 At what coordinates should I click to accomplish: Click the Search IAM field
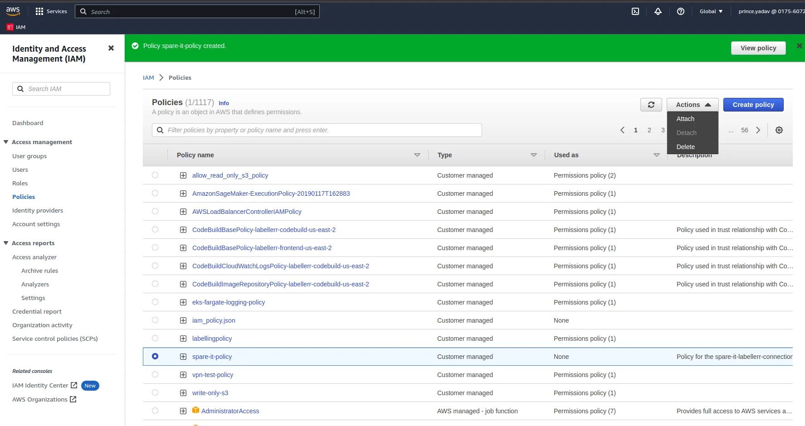[61, 89]
